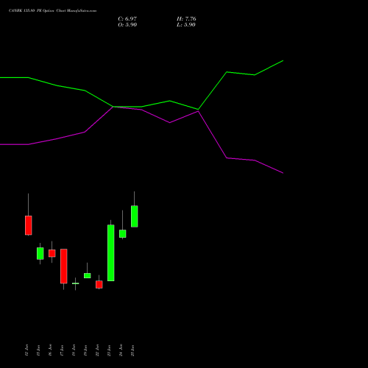Click the date axis label '23'

109,350
